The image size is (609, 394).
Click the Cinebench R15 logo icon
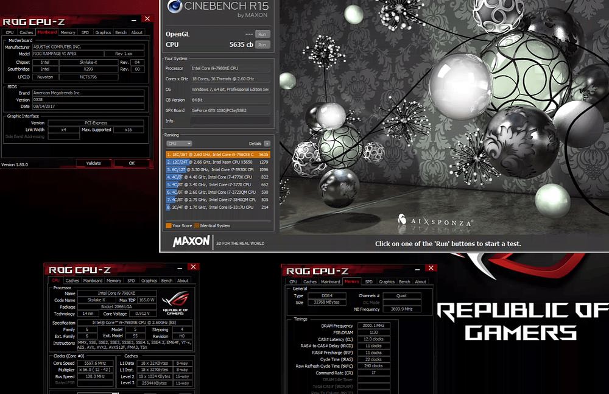[x=174, y=6]
